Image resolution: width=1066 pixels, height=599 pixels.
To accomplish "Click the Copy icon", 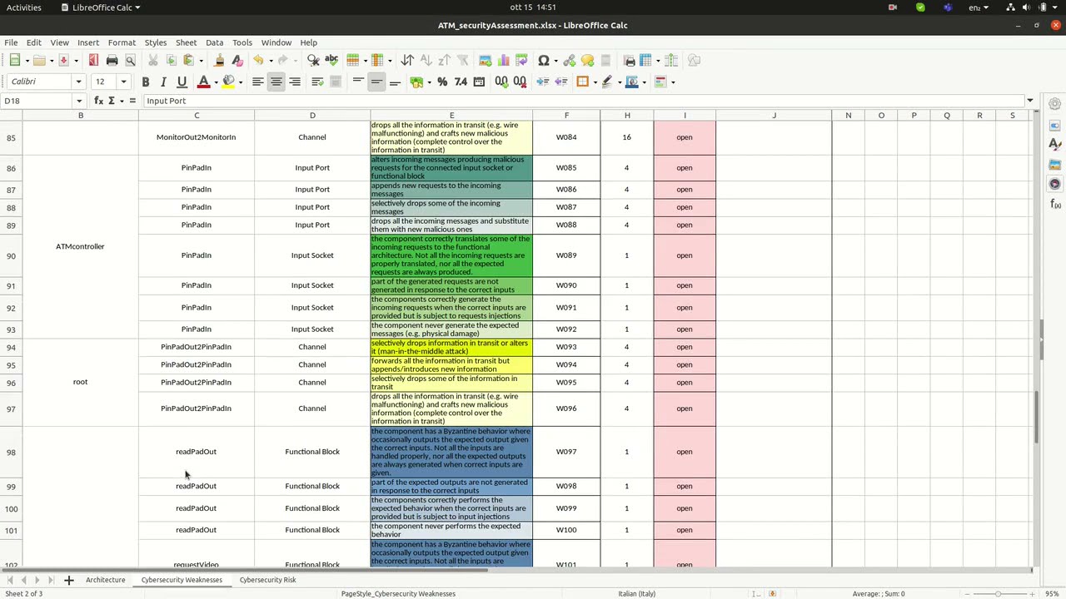I will coord(171,60).
